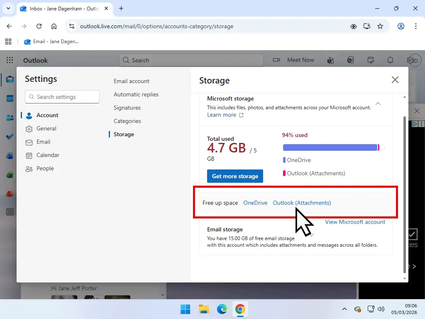Click the Get more storage button

pyautogui.click(x=235, y=176)
